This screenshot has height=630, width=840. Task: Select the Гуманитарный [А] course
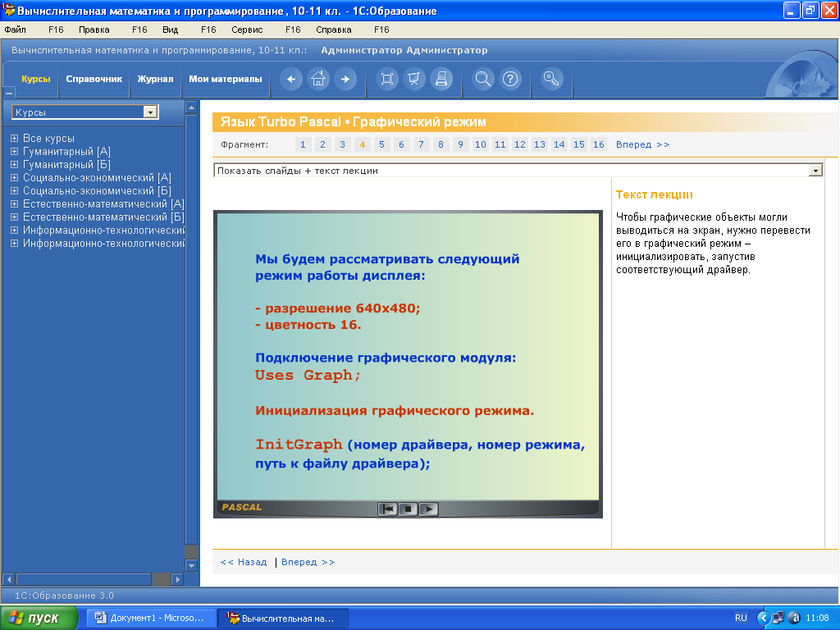coord(66,152)
